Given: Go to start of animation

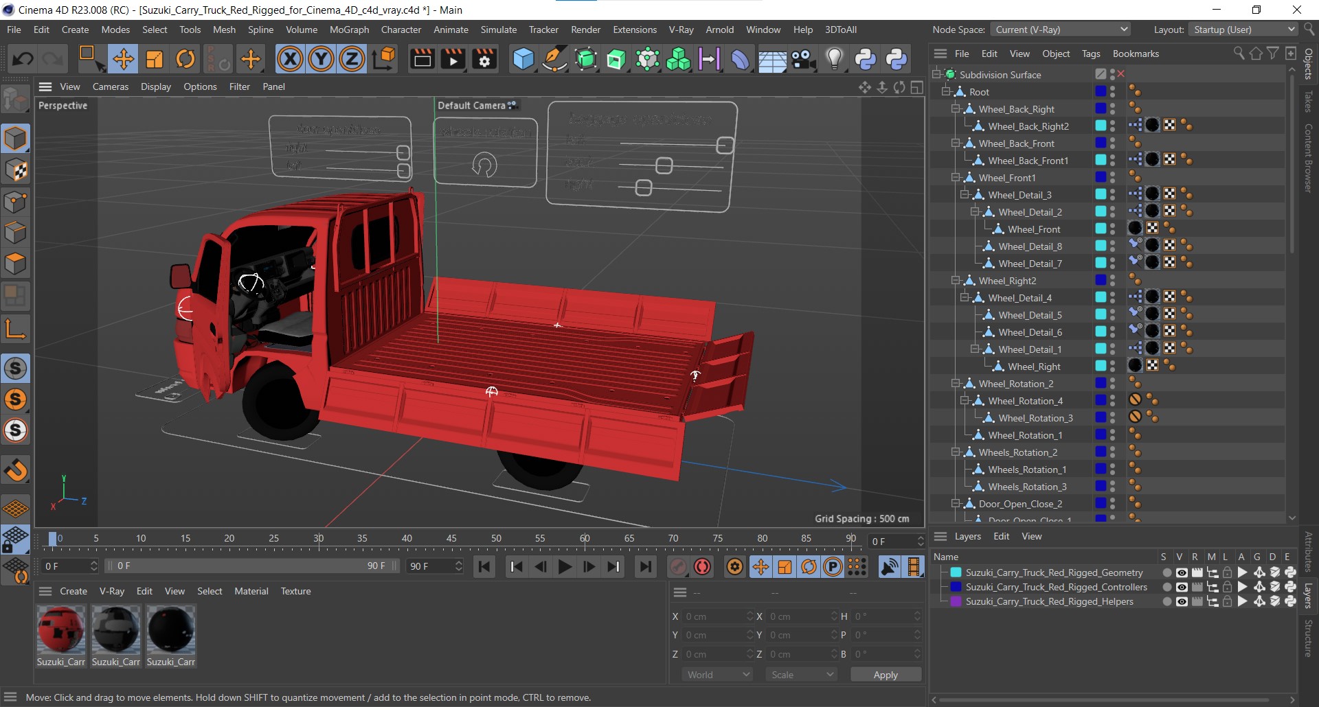Looking at the screenshot, I should coord(484,567).
